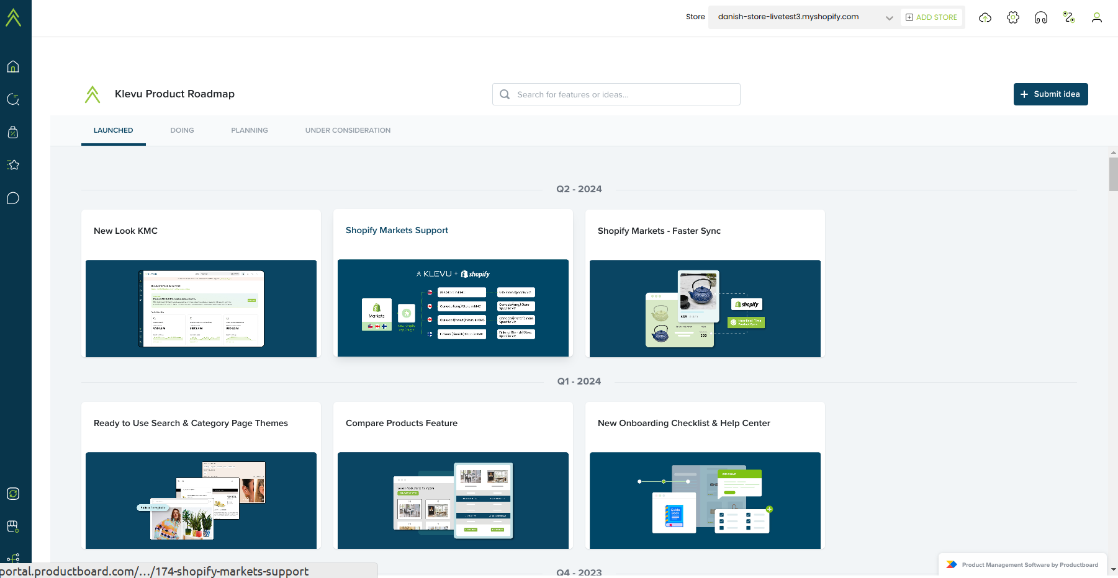Image resolution: width=1118 pixels, height=578 pixels.
Task: Click the headphones support icon
Action: 1041,17
